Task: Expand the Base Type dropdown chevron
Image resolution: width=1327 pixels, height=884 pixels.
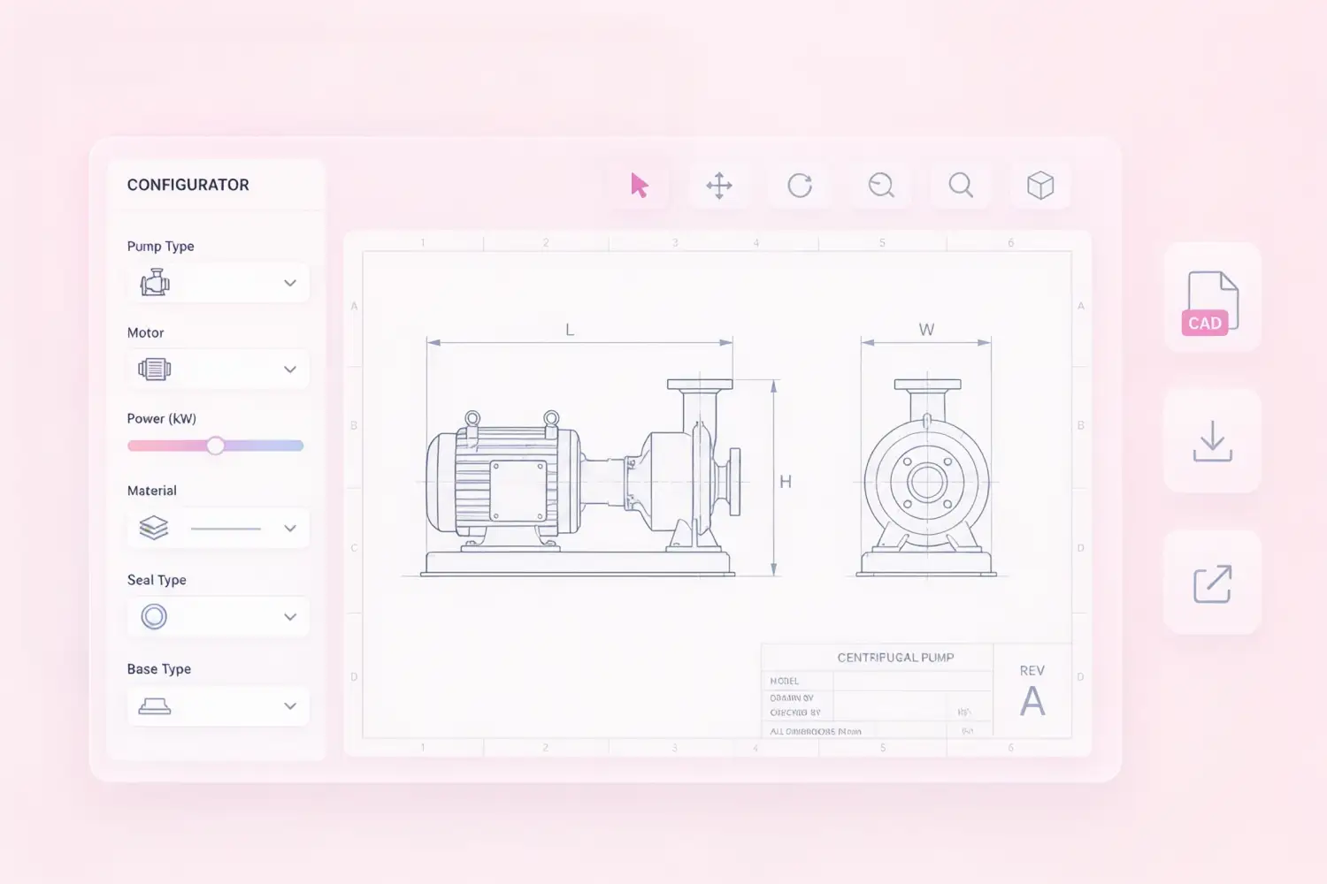Action: tap(290, 706)
